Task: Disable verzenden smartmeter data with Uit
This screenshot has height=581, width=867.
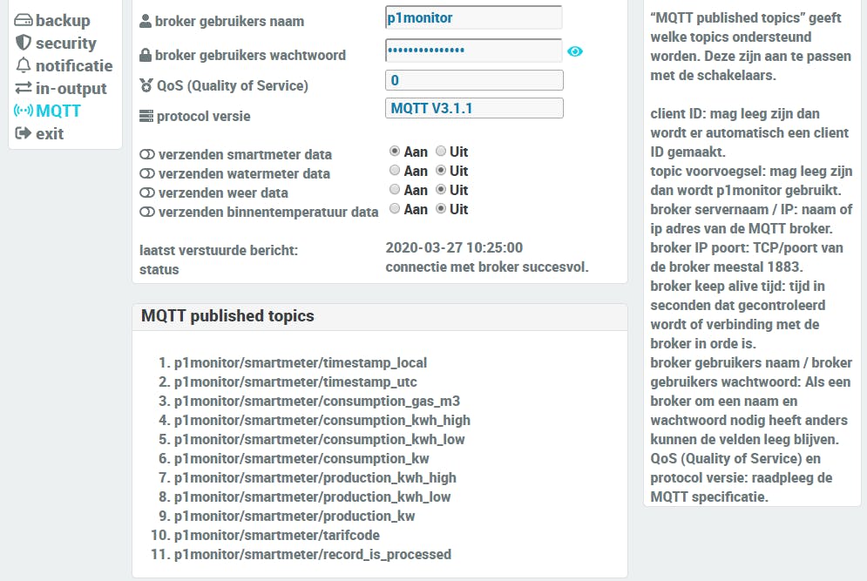Action: [441, 152]
